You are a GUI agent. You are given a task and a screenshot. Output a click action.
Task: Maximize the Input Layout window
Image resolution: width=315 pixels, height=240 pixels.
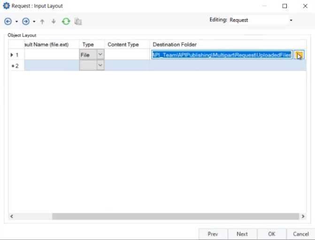(284, 6)
